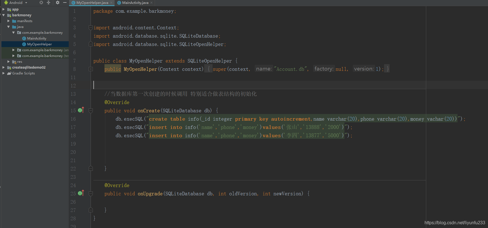Select the res folder in tree
This screenshot has height=228, width=488.
pyautogui.click(x=20, y=62)
